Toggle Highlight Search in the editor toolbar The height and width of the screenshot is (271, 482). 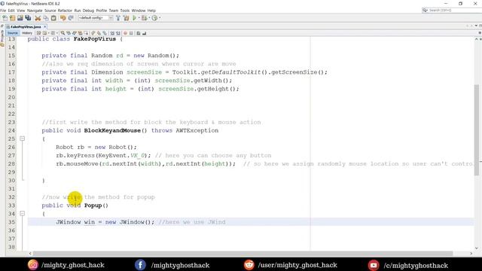(80, 33)
